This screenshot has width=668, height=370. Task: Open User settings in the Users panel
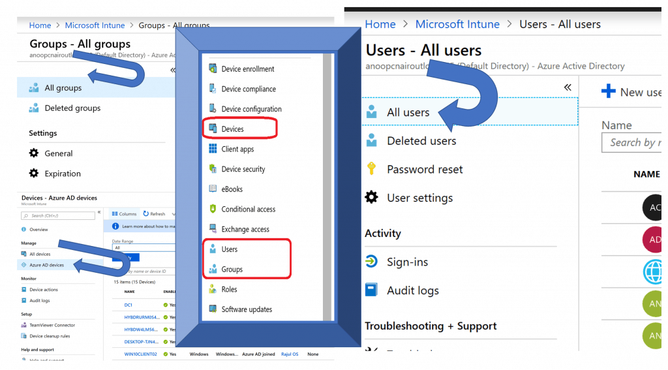coord(409,198)
